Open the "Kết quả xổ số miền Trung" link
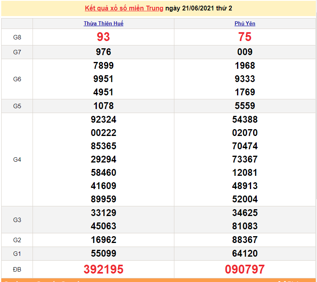Screen dimensions: 317x282 (124, 8)
